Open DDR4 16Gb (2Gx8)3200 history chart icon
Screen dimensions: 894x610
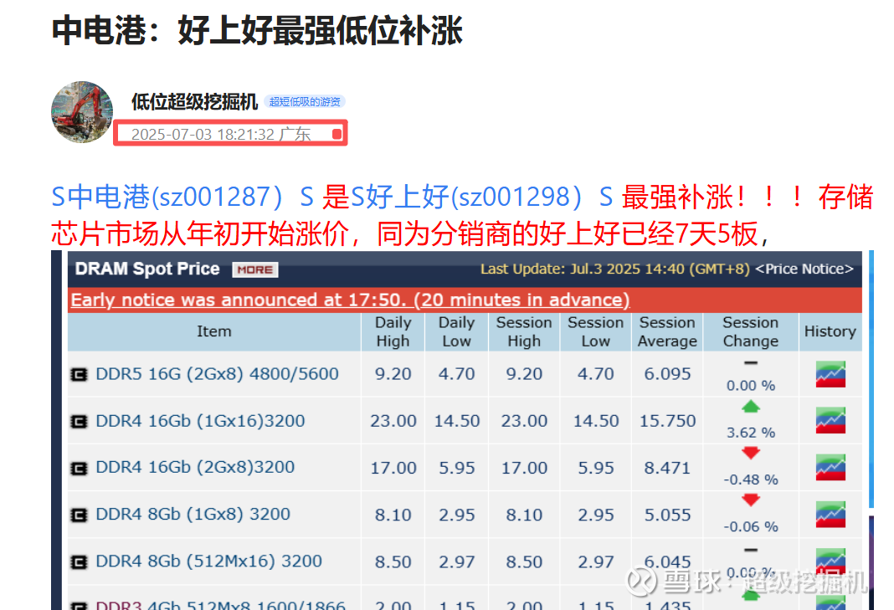(x=830, y=468)
